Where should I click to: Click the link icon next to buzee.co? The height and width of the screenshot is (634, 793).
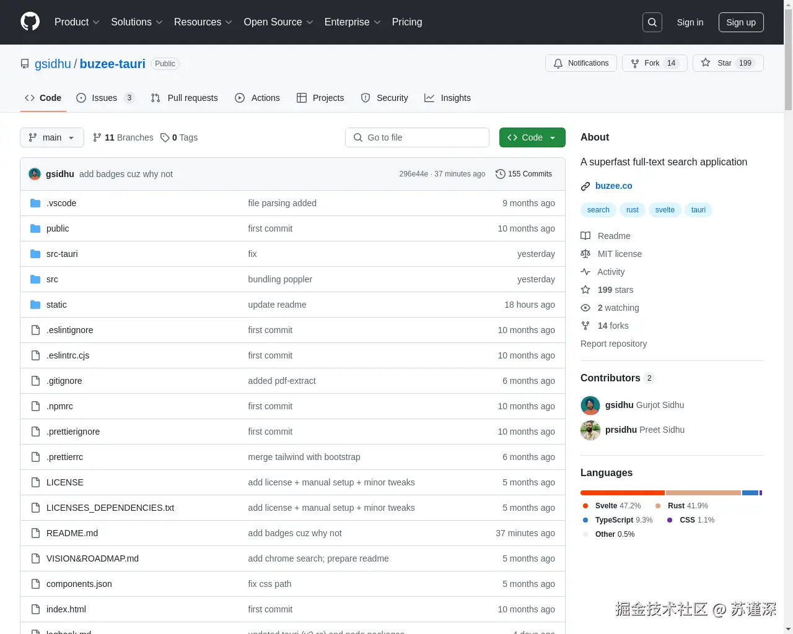pyautogui.click(x=585, y=186)
